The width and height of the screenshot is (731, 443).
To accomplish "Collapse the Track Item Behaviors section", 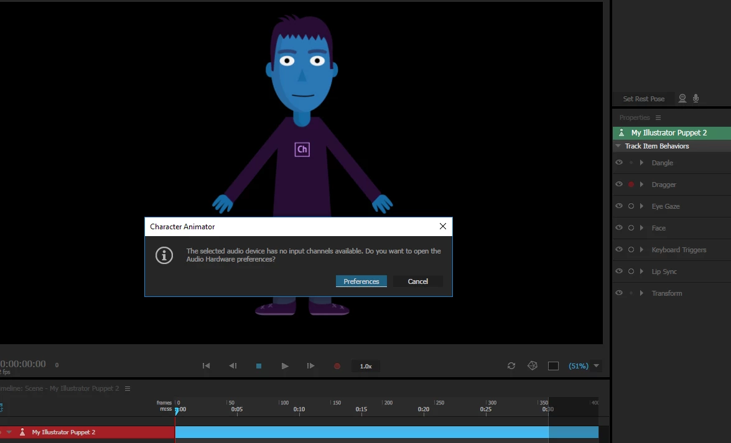I will (618, 146).
